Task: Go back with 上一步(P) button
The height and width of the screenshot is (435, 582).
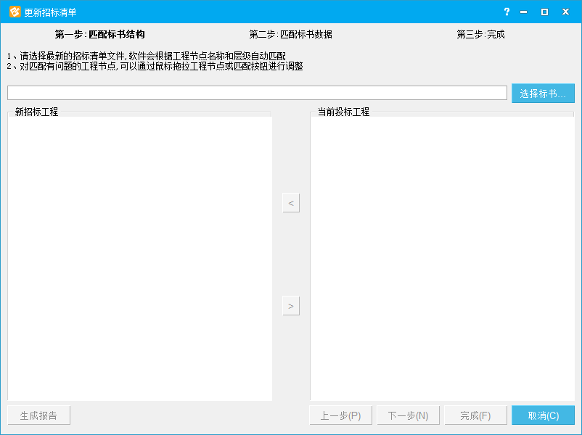Action: click(x=340, y=415)
